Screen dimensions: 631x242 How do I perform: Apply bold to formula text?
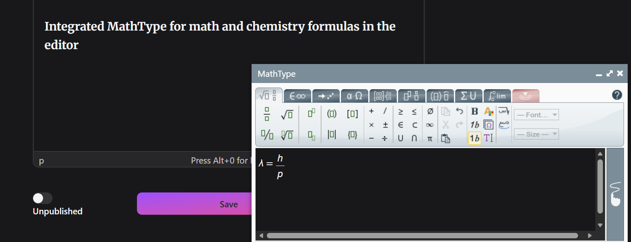coord(475,111)
